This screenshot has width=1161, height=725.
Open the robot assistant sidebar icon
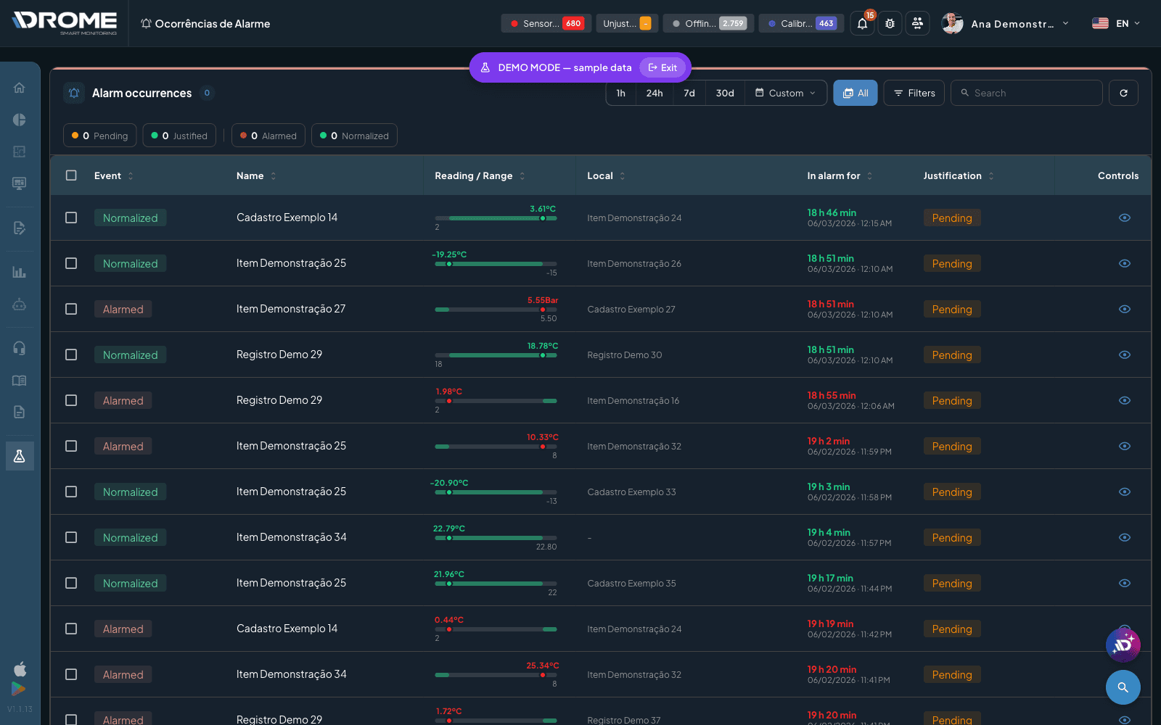pyautogui.click(x=20, y=304)
